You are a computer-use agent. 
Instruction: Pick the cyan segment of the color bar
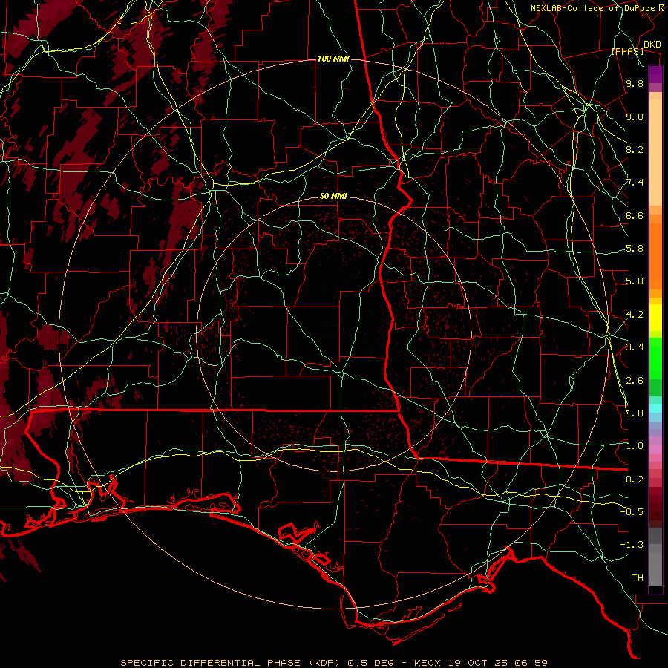pyautogui.click(x=655, y=408)
